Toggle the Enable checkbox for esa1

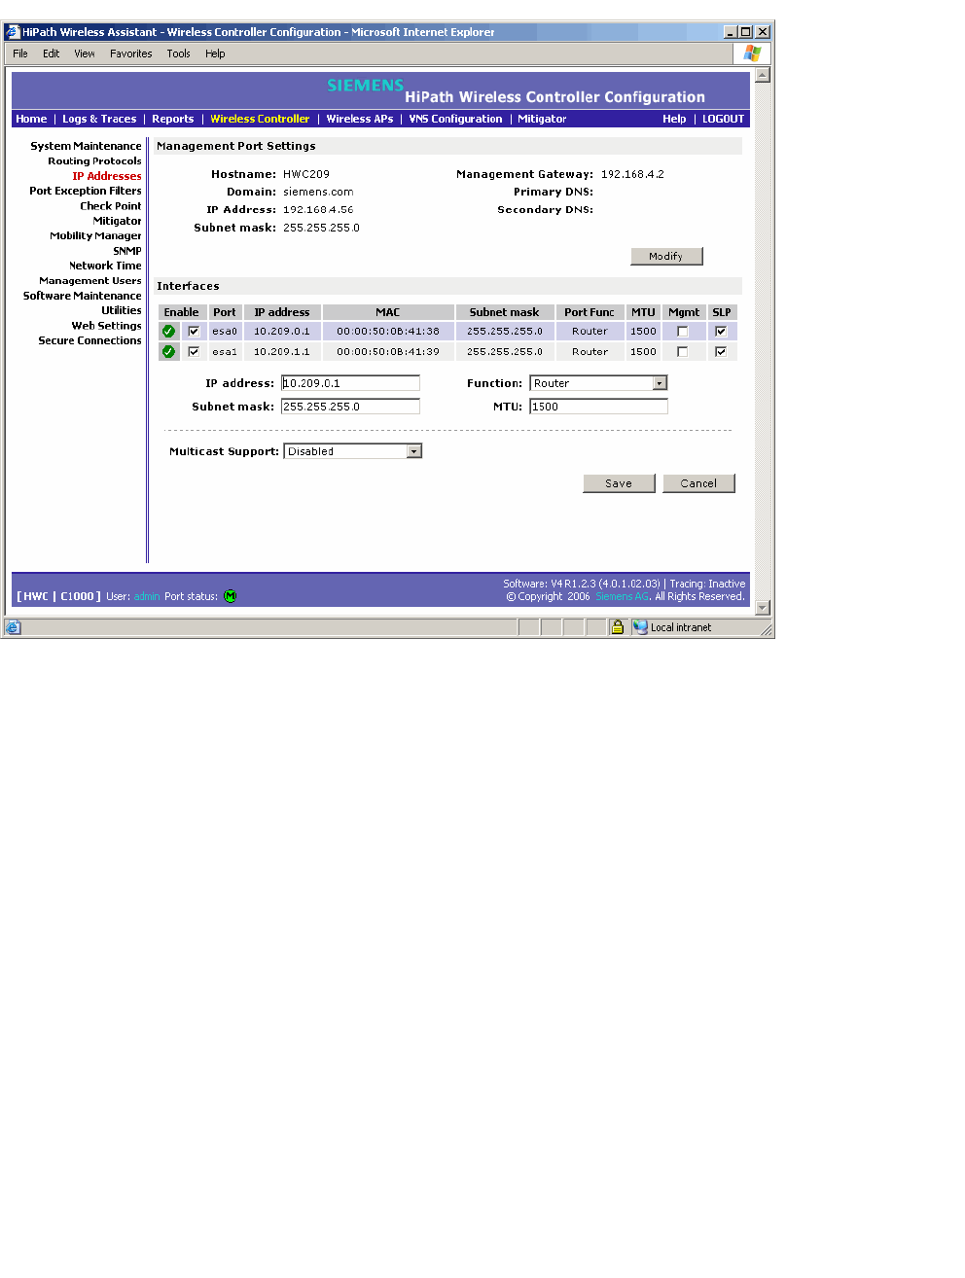[x=194, y=352]
